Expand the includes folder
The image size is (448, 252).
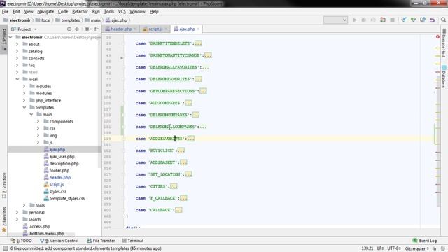point(24,86)
